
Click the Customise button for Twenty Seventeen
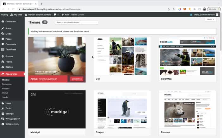(x=77, y=79)
